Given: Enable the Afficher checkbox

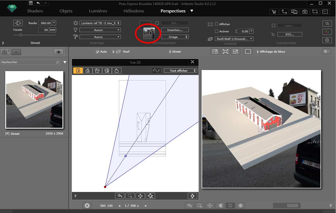Looking at the screenshot, I should click(x=217, y=24).
